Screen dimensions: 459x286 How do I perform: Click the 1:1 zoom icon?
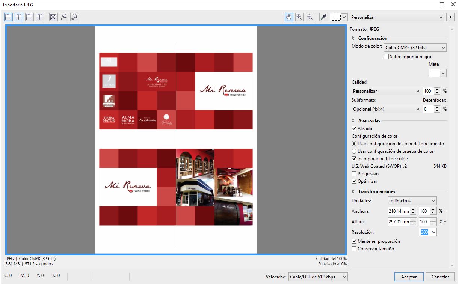pyautogui.click(x=64, y=17)
